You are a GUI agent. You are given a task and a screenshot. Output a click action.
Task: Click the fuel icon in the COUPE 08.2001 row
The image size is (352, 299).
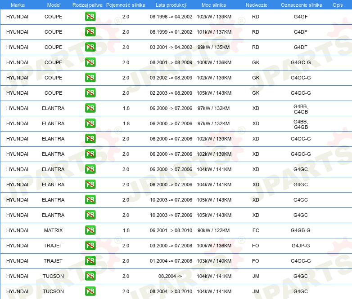click(90, 62)
